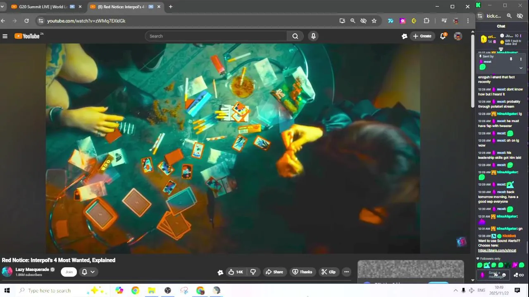The image size is (529, 297).
Task: Open Windows notification center icon
Action: [x=517, y=290]
